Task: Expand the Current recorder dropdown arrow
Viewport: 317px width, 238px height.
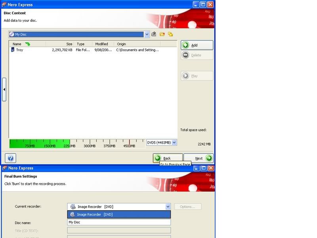Action: point(168,207)
